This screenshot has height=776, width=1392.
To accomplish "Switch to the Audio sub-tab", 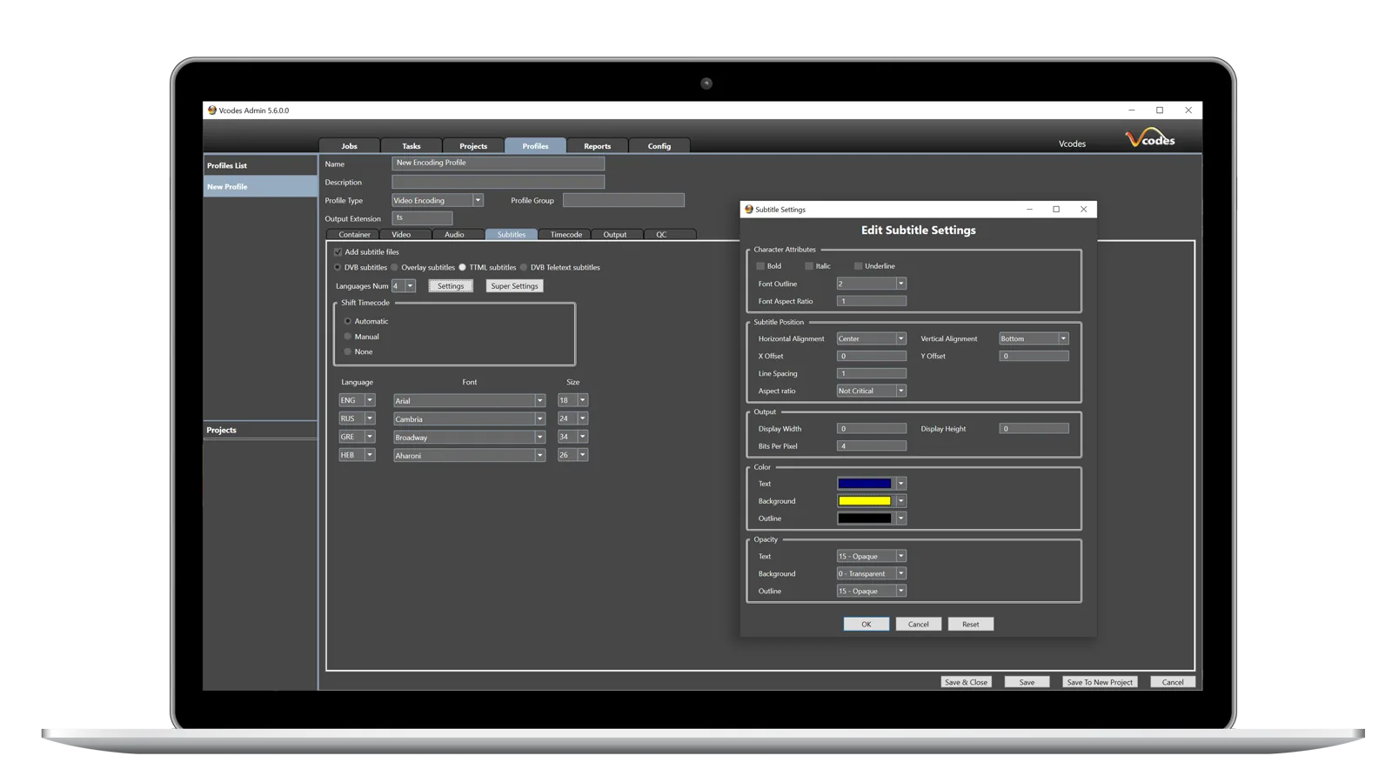I will click(455, 235).
